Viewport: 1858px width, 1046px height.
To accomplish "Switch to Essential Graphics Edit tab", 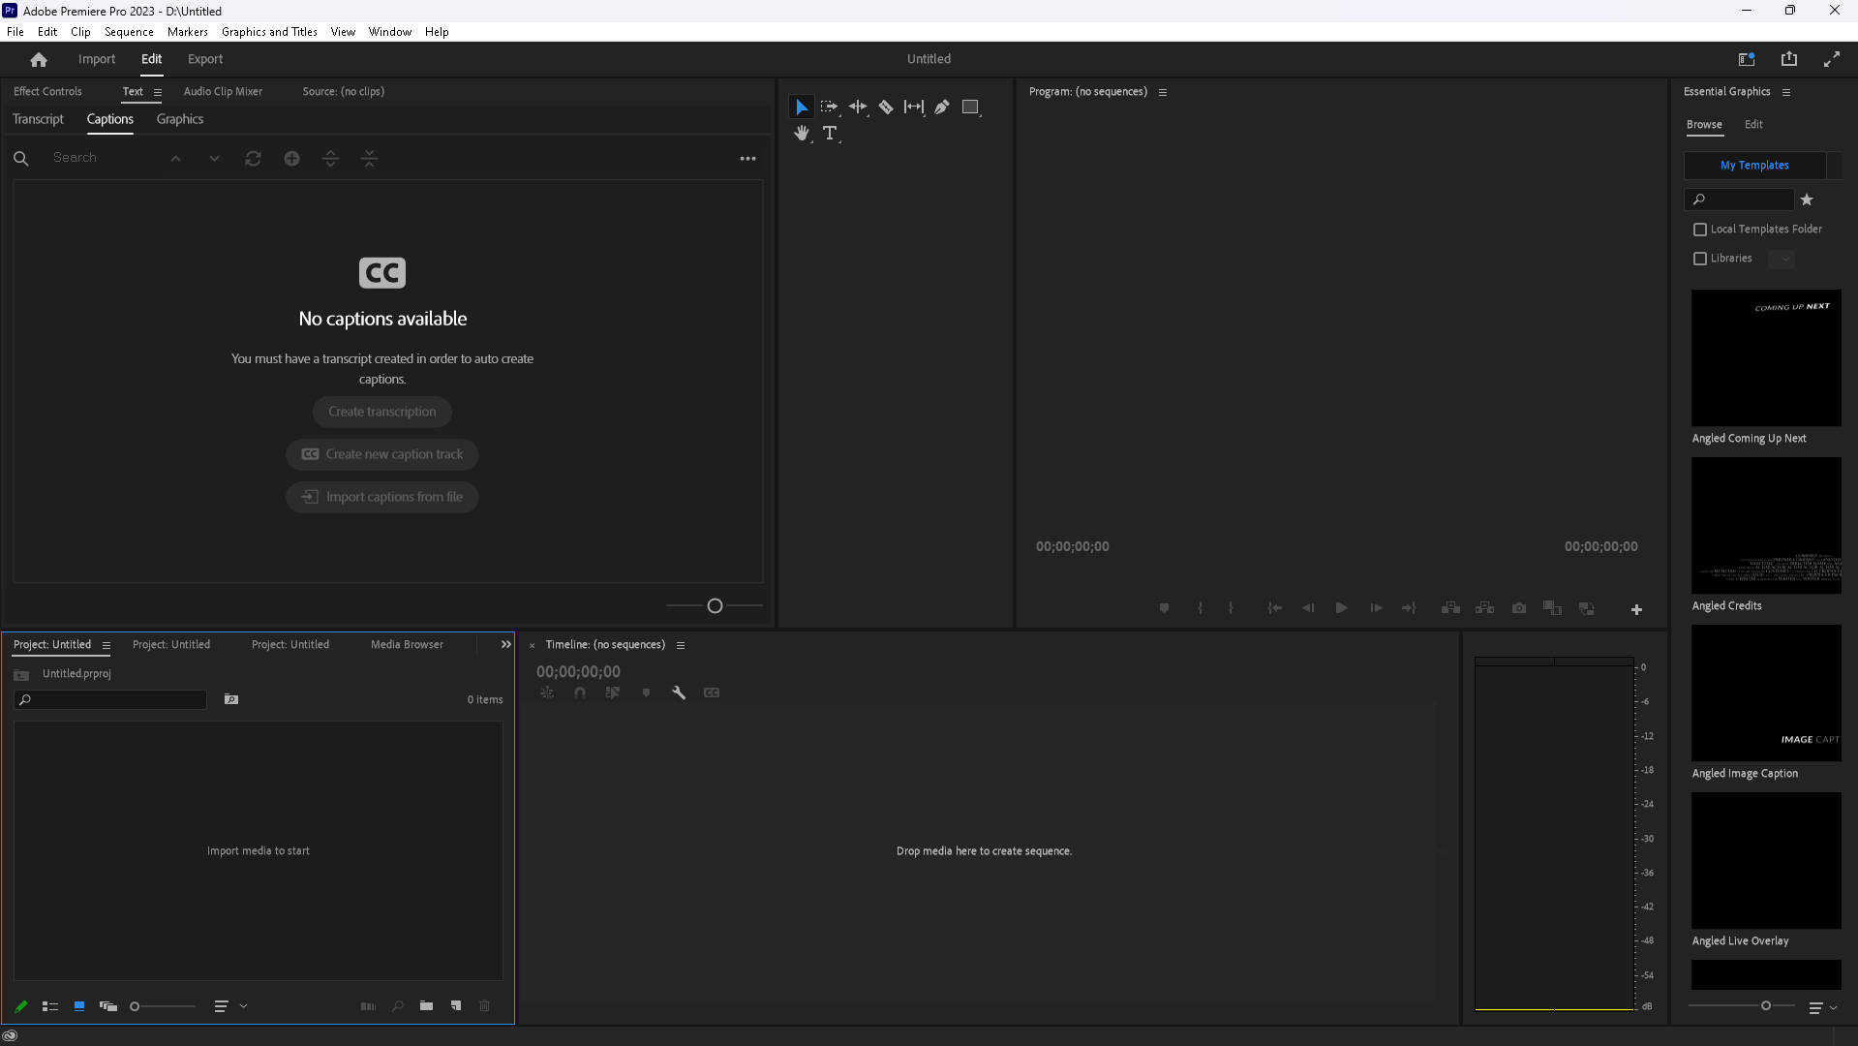I will click(x=1753, y=124).
